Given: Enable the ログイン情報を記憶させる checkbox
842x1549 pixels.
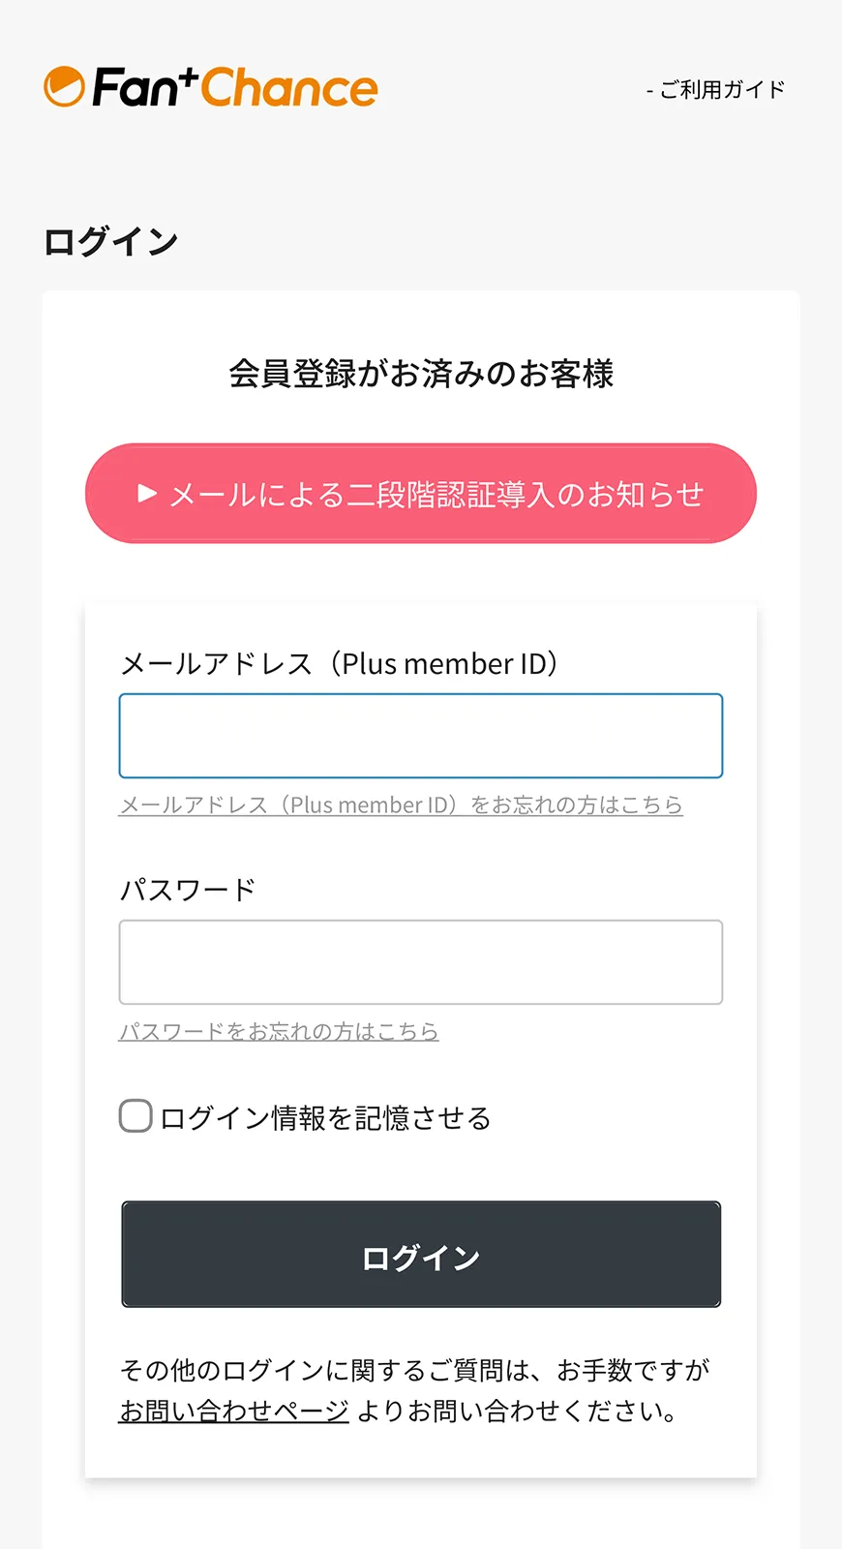Looking at the screenshot, I should (135, 1116).
